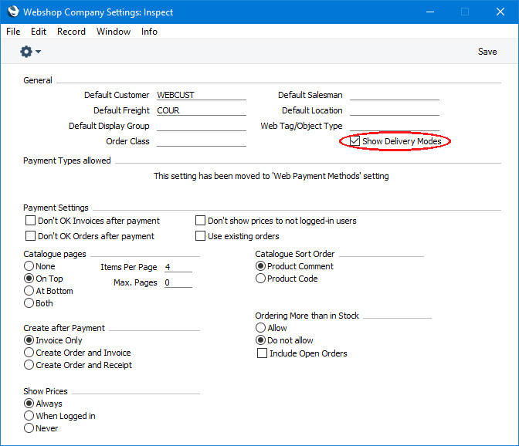Click the application logo in title bar
The height and width of the screenshot is (446, 519).
pyautogui.click(x=13, y=12)
